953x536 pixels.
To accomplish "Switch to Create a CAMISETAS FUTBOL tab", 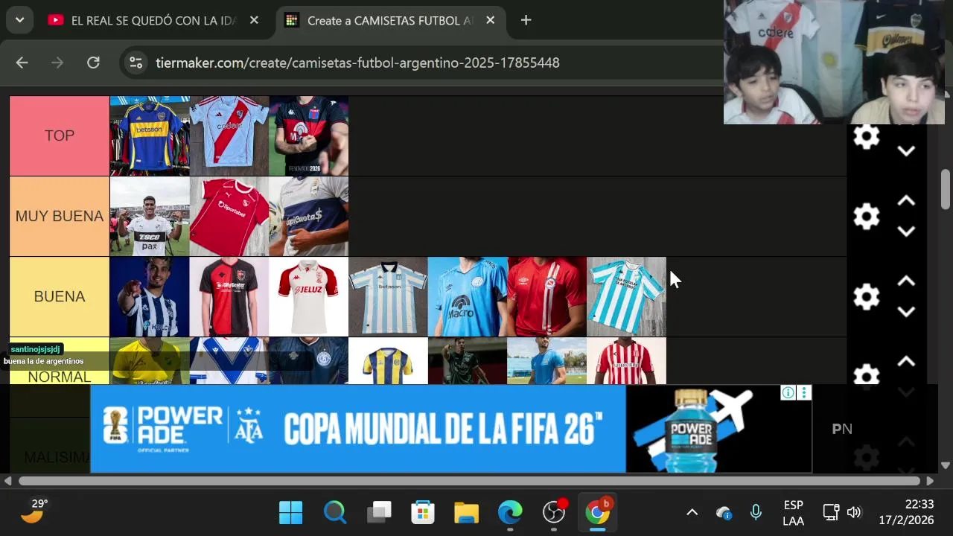I will (390, 21).
